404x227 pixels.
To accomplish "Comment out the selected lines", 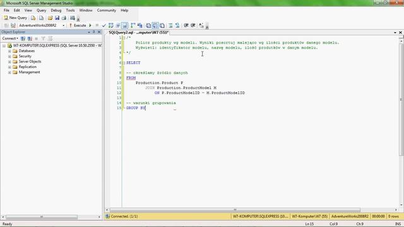I will tap(170, 25).
